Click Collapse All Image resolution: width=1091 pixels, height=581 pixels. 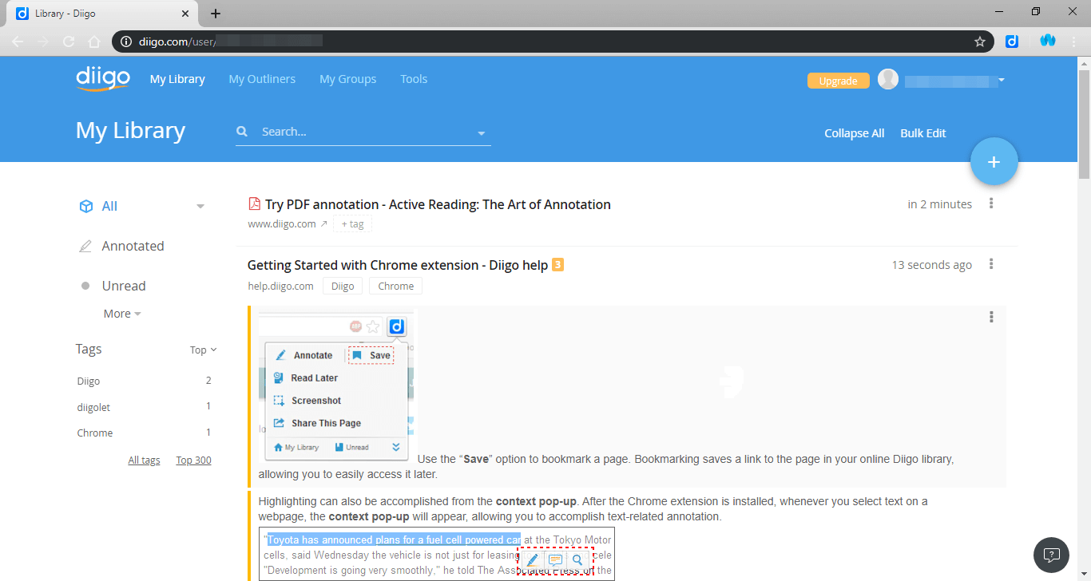[854, 133]
